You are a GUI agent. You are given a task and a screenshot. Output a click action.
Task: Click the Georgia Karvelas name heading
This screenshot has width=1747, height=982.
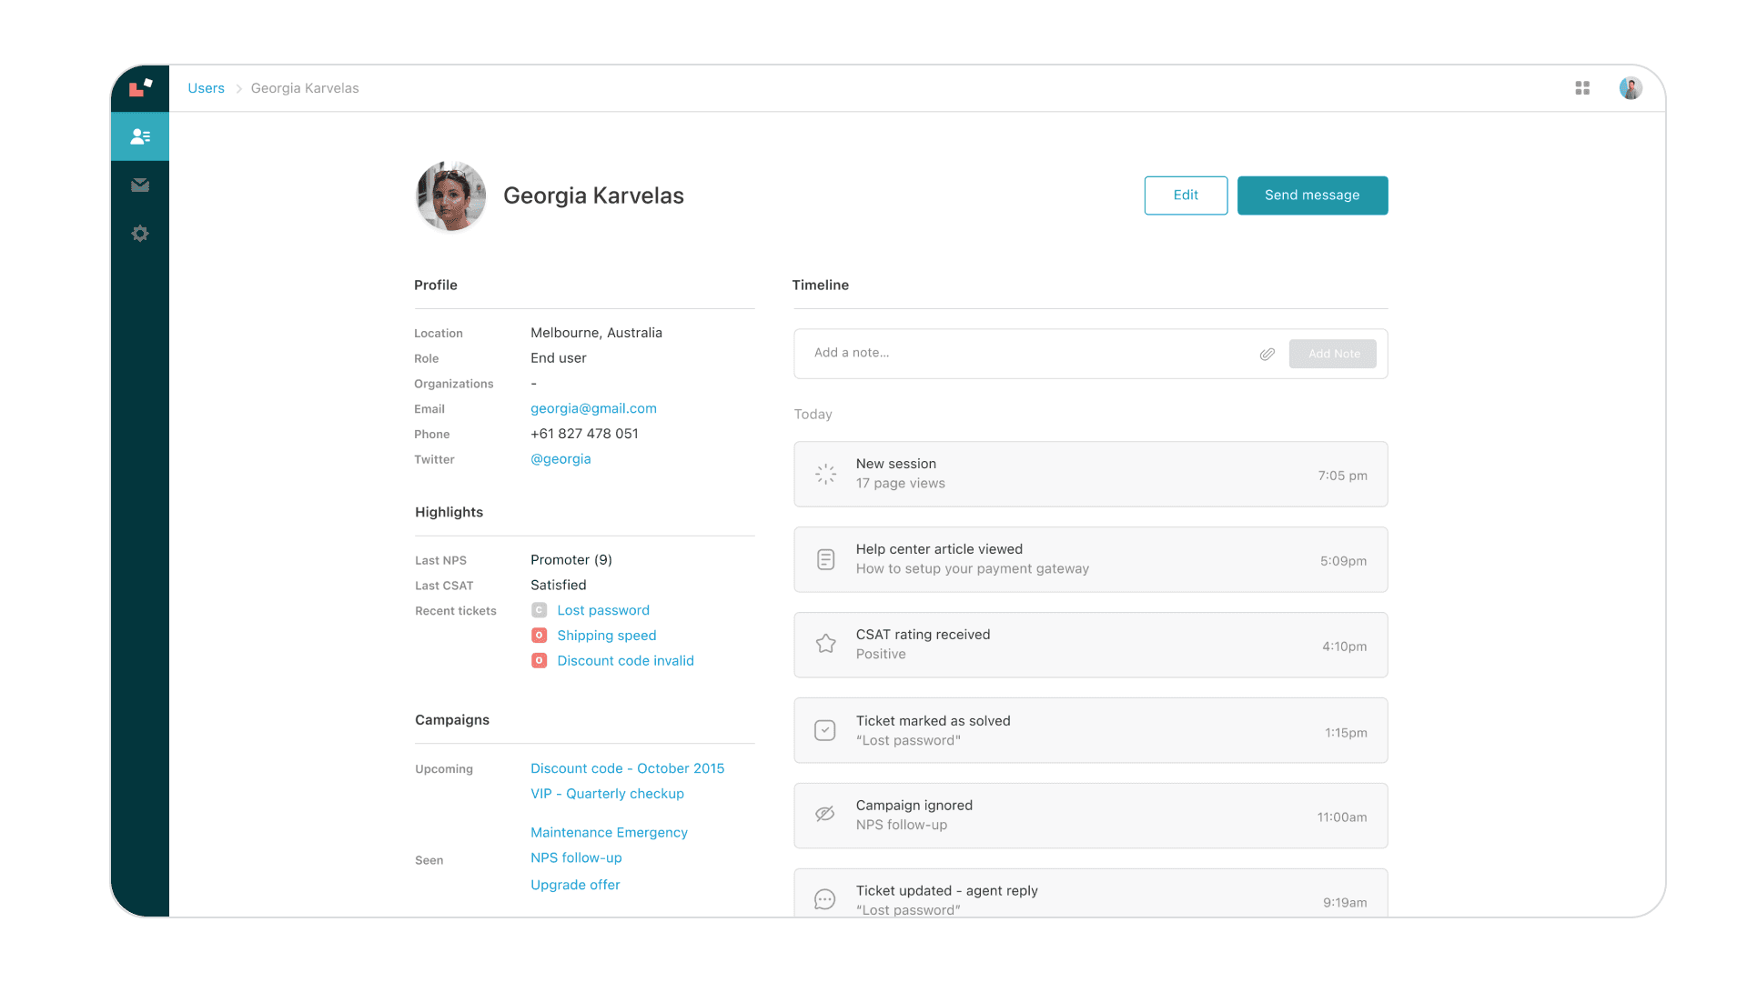[x=593, y=195]
